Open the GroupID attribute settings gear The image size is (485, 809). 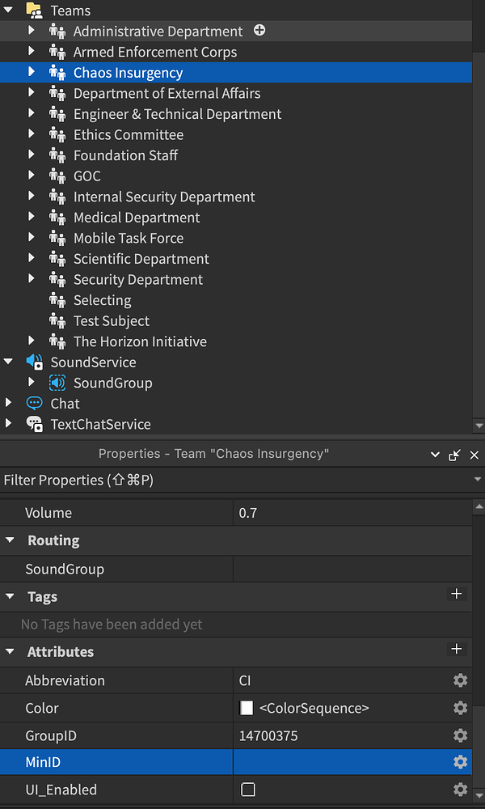(460, 735)
